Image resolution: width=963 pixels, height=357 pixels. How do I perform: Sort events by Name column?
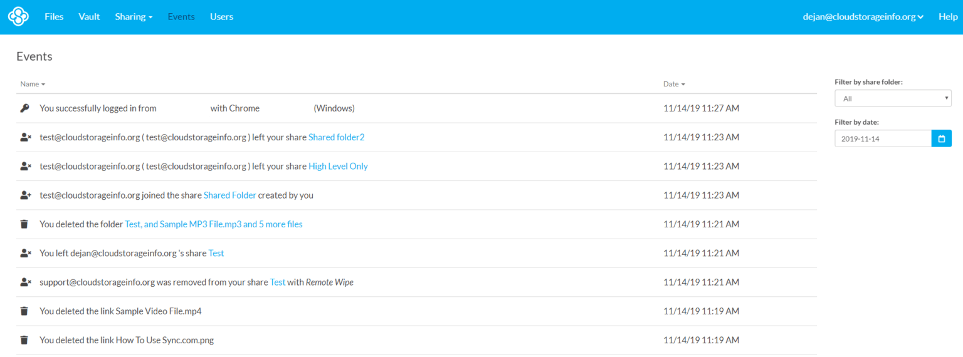point(33,84)
